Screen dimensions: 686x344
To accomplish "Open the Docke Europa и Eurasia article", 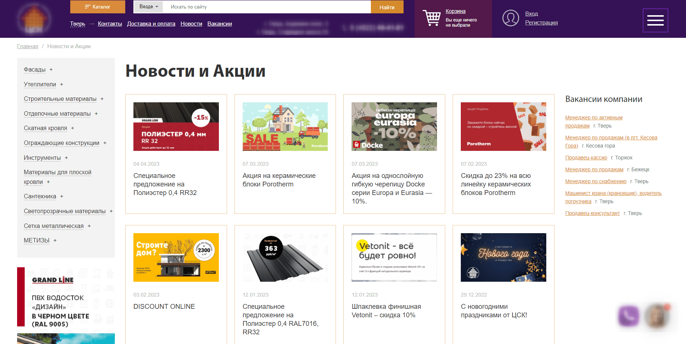I will [x=392, y=189].
